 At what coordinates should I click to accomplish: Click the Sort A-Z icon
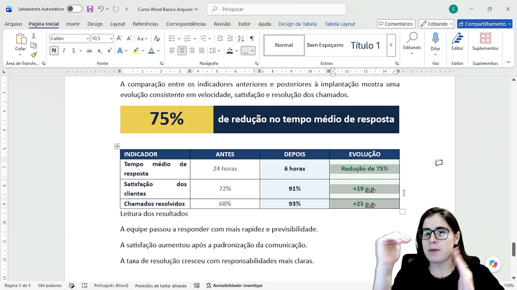click(241, 39)
